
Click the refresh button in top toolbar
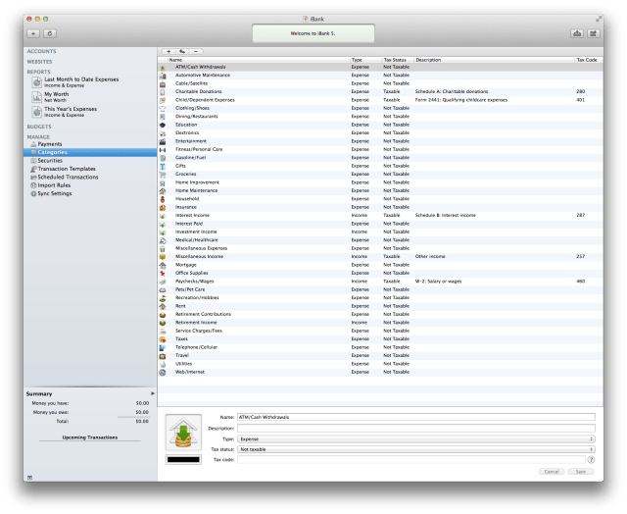pyautogui.click(x=49, y=33)
